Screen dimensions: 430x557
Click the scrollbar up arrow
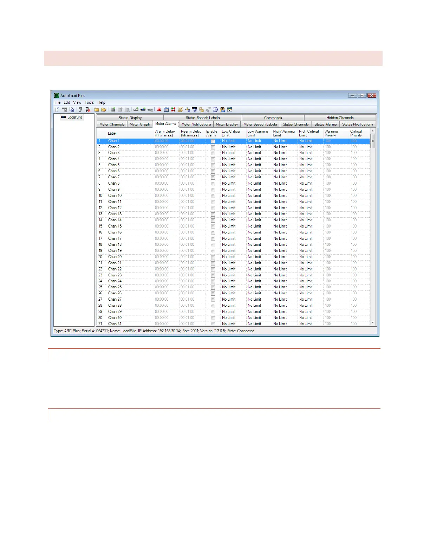coord(373,131)
